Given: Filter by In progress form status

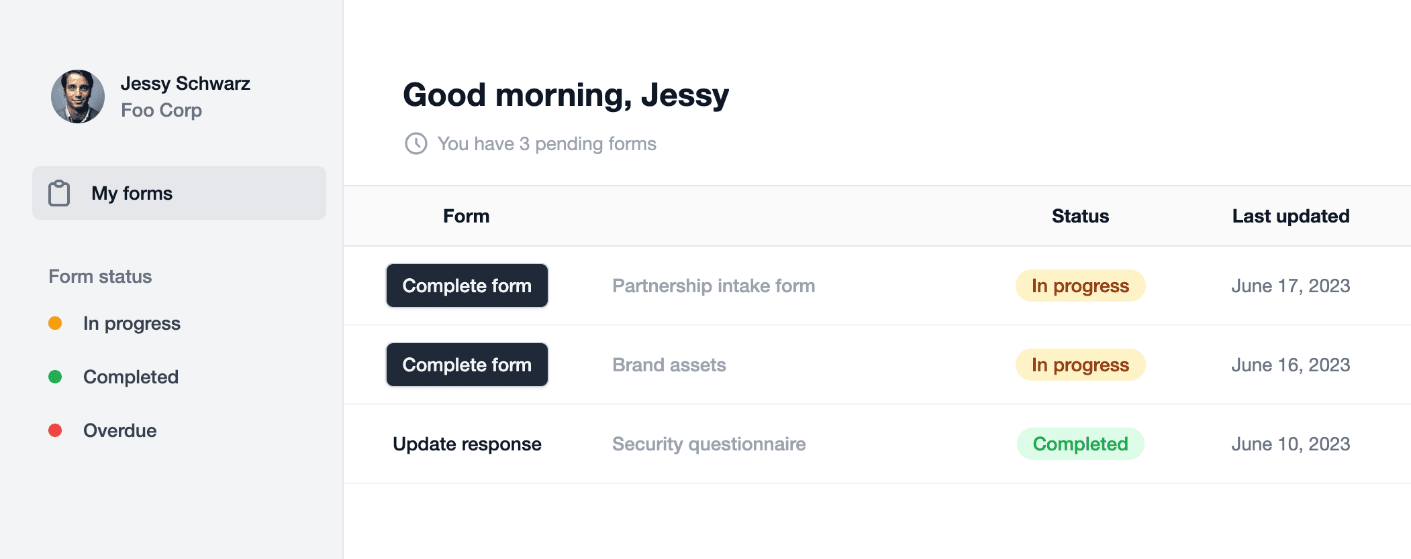Looking at the screenshot, I should (x=132, y=323).
